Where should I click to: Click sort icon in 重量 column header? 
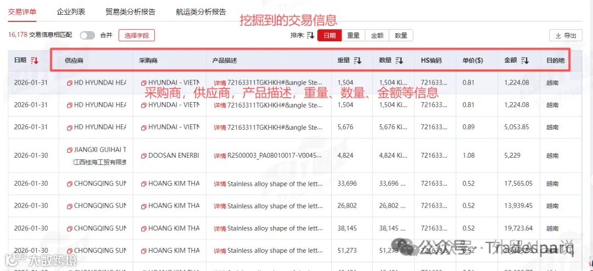[358, 60]
